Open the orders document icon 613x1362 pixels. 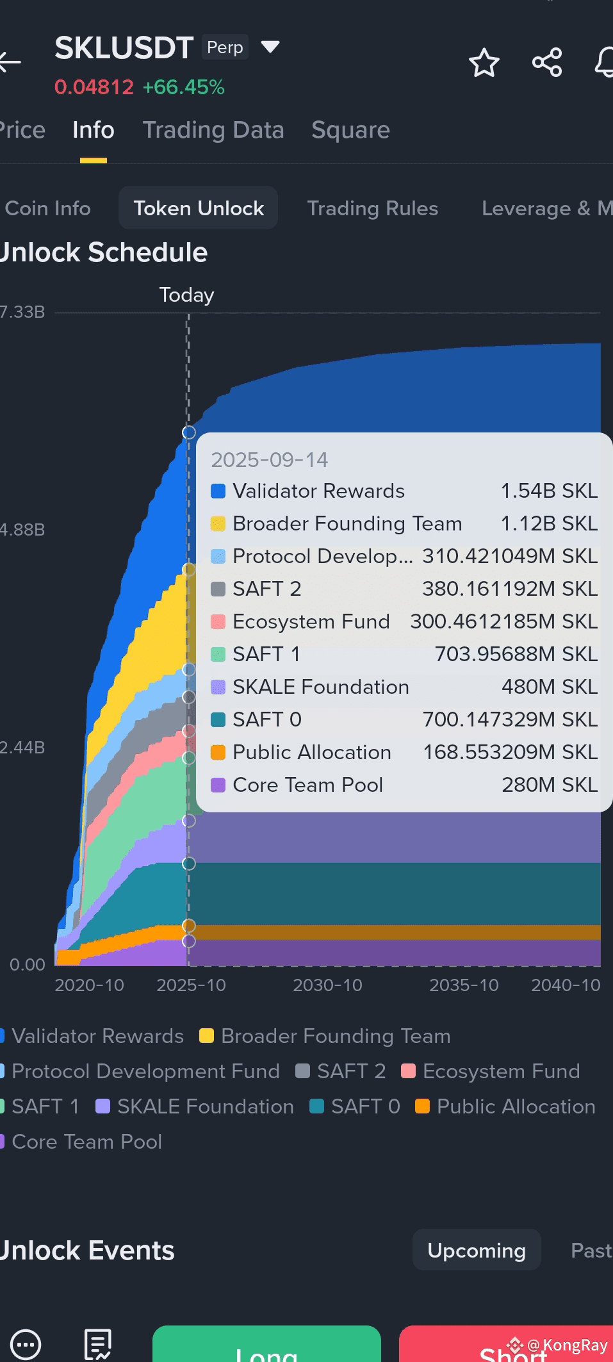click(x=98, y=1343)
